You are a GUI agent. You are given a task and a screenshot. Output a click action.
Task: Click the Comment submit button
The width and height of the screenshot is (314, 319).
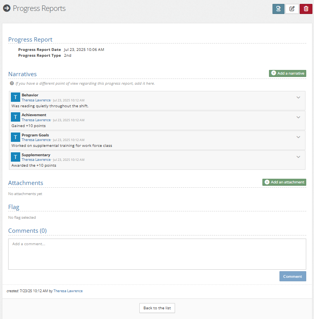pyautogui.click(x=293, y=276)
